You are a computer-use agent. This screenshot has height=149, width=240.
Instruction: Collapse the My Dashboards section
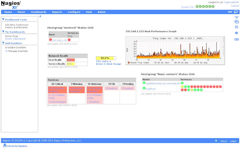[3, 32]
